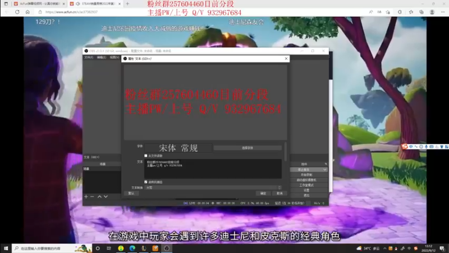449x253 pixels.
Task: Go back using the browser back arrow
Action: [x=7, y=12]
